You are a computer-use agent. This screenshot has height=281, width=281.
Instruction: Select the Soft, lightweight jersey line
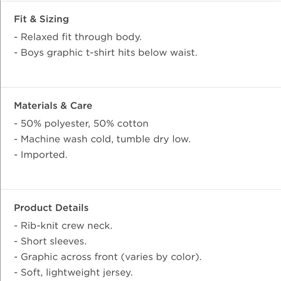click(x=74, y=273)
